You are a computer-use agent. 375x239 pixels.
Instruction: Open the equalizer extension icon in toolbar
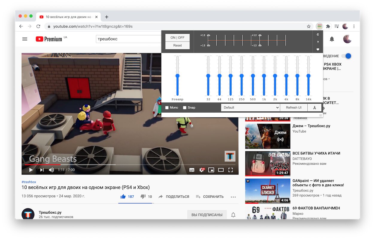(x=319, y=26)
